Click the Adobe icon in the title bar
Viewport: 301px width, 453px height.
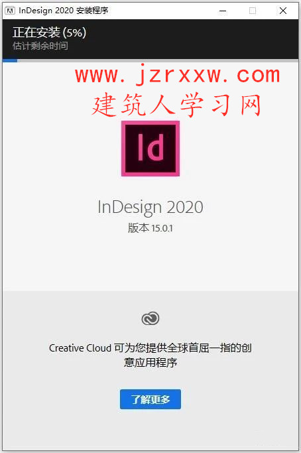pos(11,11)
